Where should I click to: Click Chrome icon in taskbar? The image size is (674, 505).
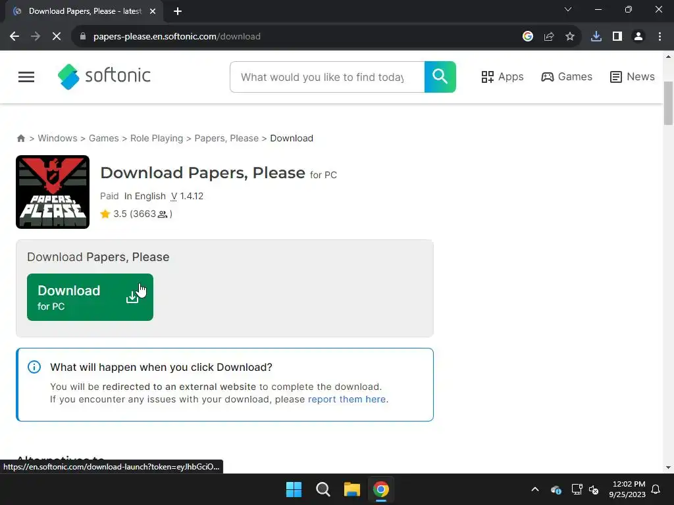click(381, 489)
